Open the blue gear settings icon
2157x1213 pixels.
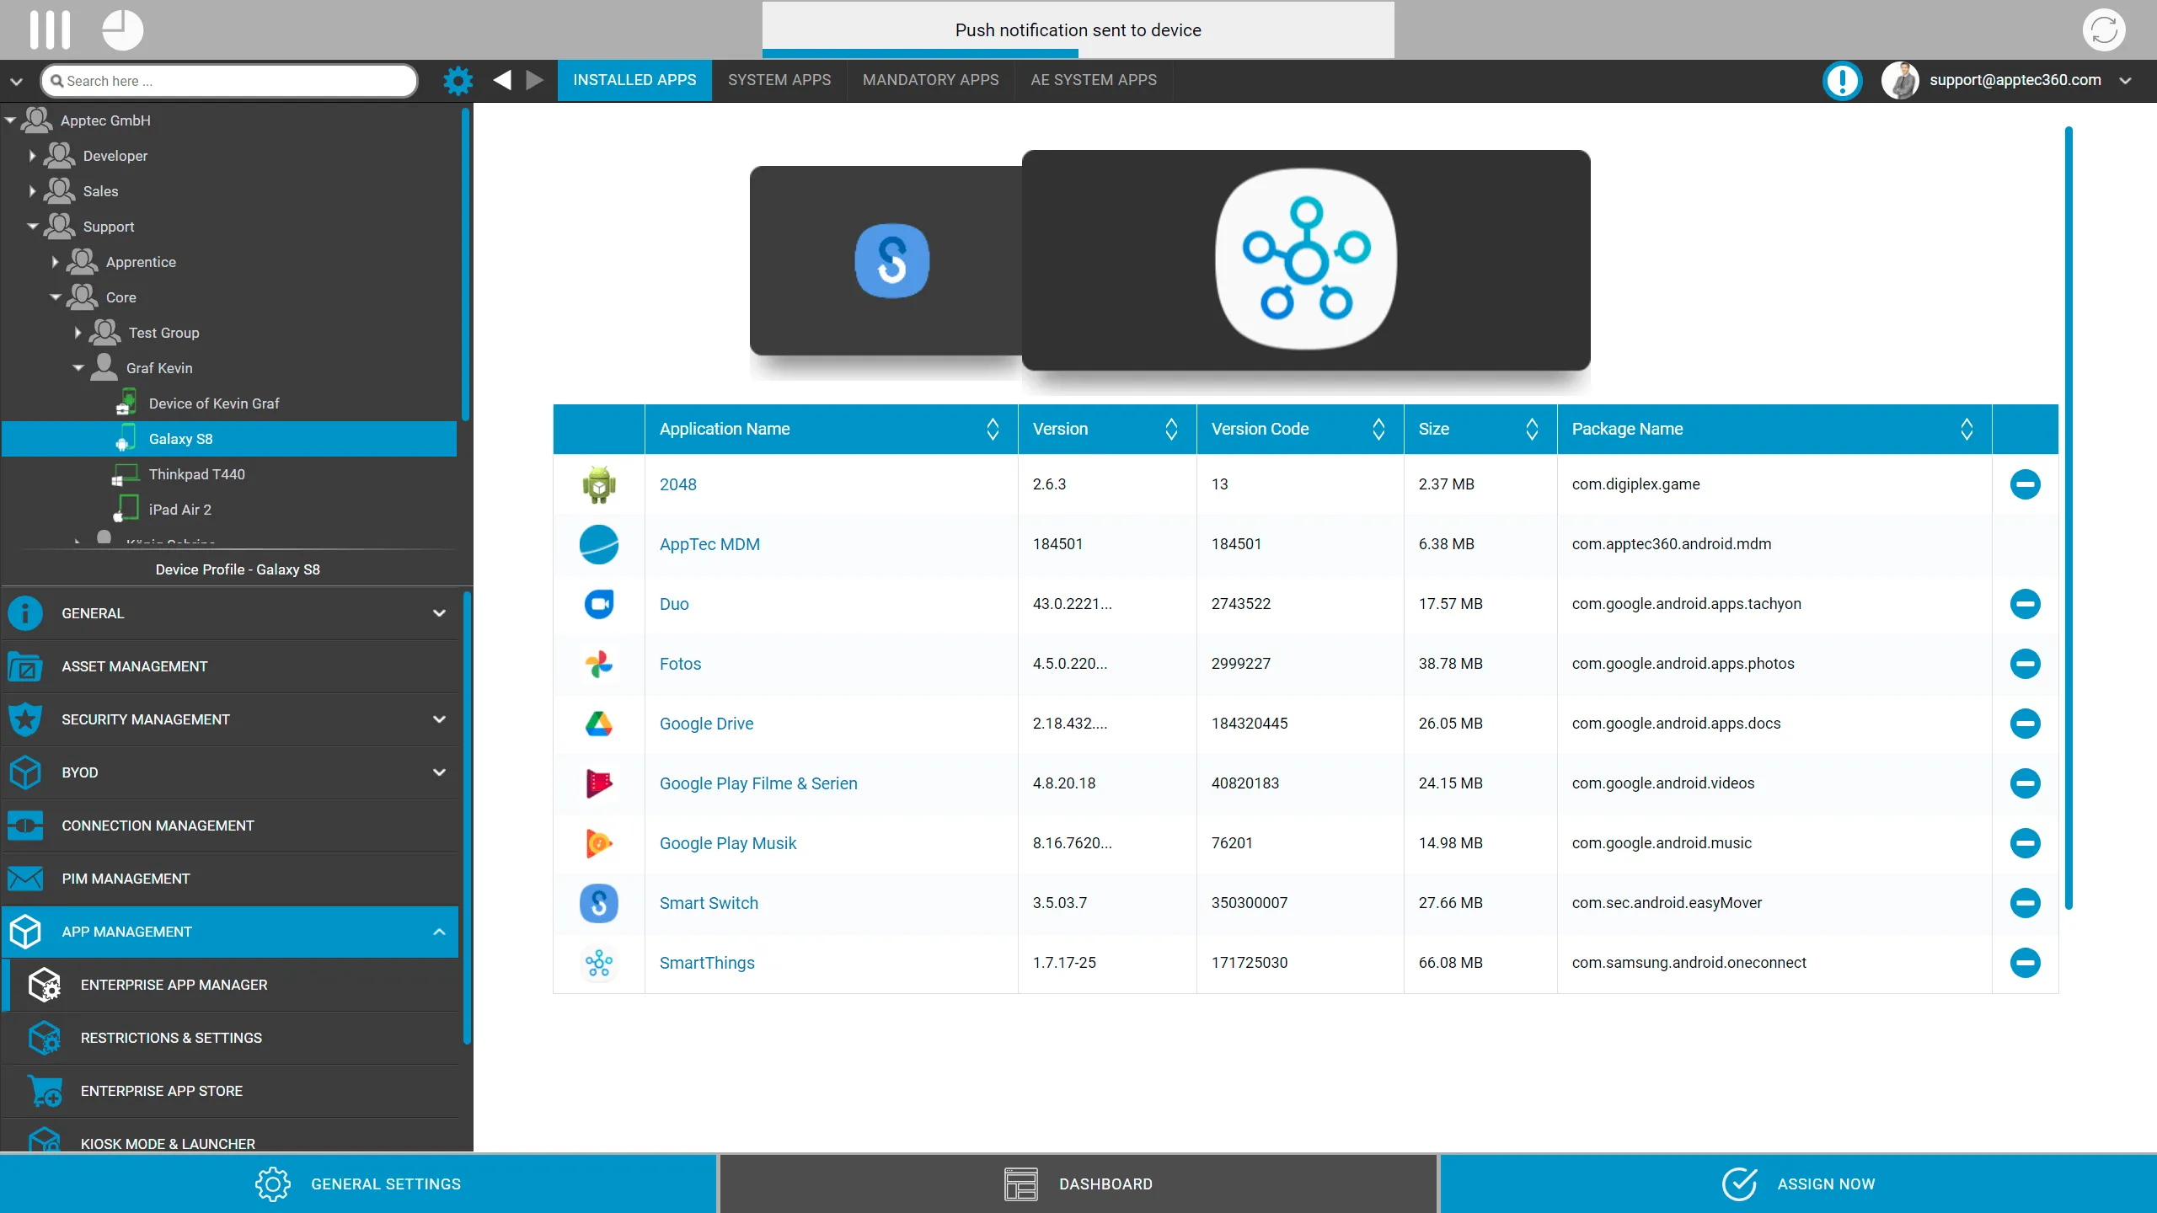point(458,81)
